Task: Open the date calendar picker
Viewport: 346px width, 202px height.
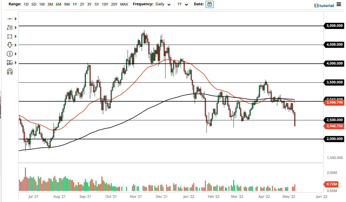Action: pyautogui.click(x=209, y=4)
